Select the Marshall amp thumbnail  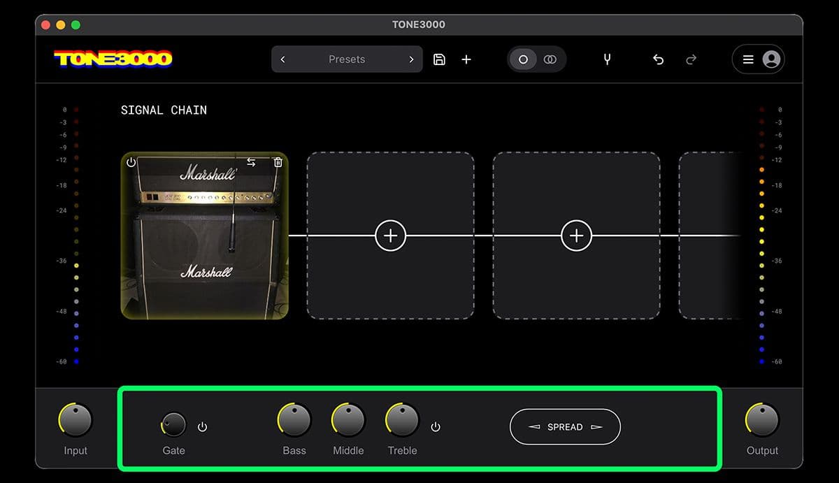(205, 236)
